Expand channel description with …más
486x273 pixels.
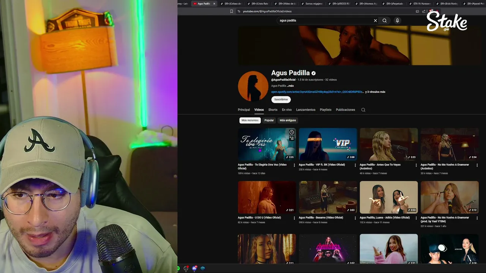[x=290, y=86]
